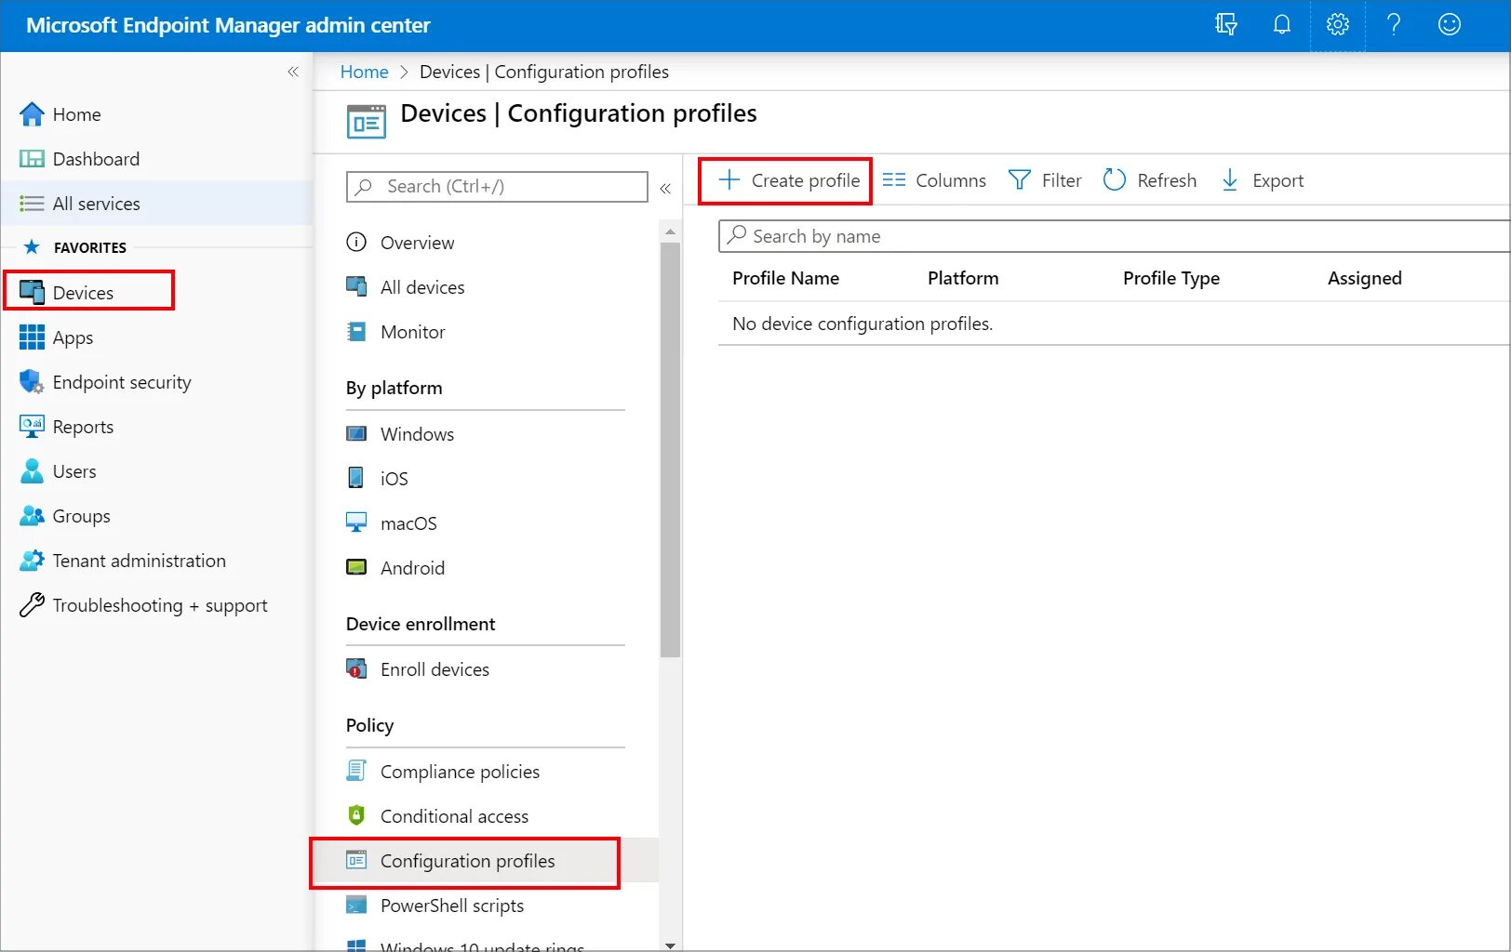Open the settings gear in header
The image size is (1511, 952).
pos(1338,25)
